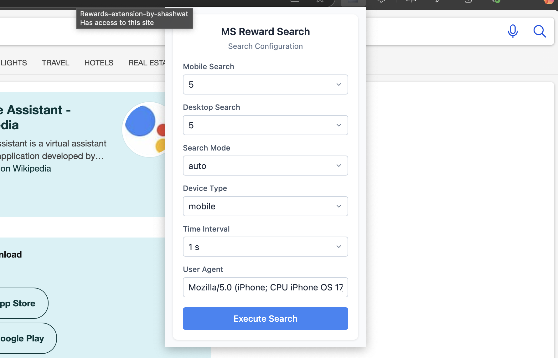Open the TRAVEL tab
This screenshot has width=558, height=358.
coord(55,63)
